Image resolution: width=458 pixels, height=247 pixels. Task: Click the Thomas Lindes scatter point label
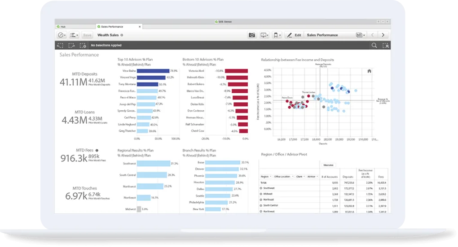[x=308, y=92]
